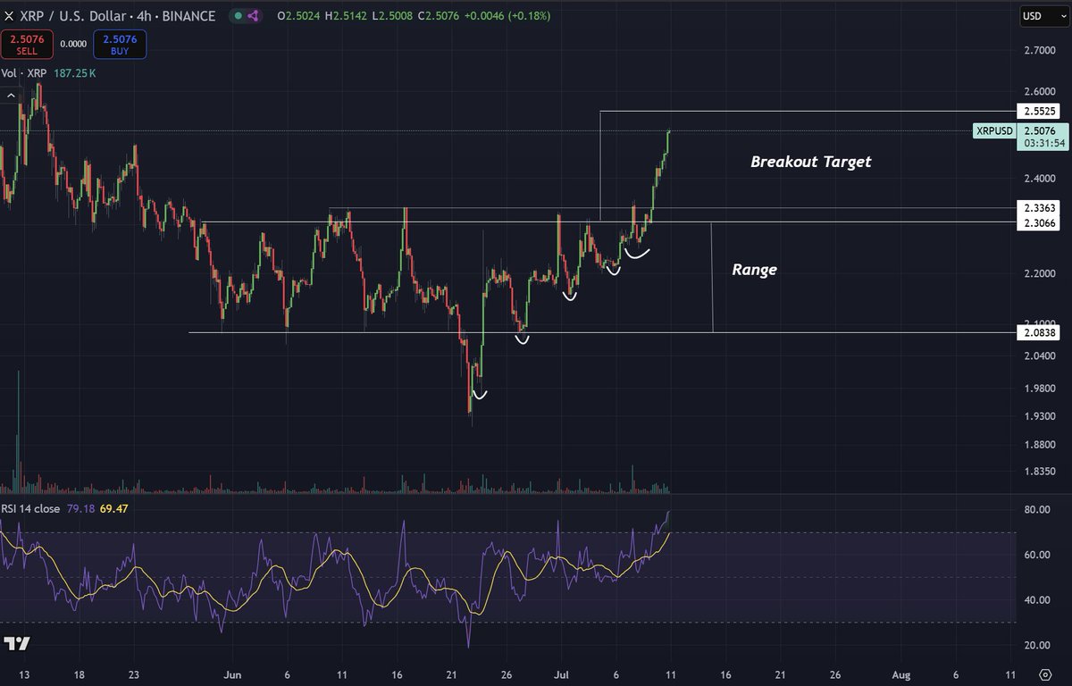Image resolution: width=1072 pixels, height=686 pixels.
Task: Click the 'Vol · XRP' indicator legend to toggle it
Action: point(28,73)
